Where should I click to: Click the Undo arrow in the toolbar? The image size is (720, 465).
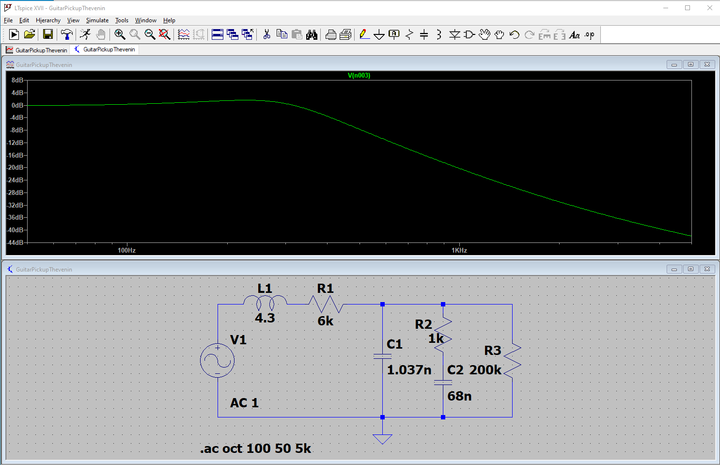pyautogui.click(x=515, y=34)
